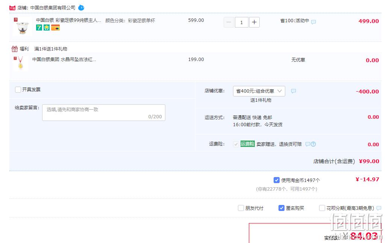Click store name 中国白银集团有限公司
The height and width of the screenshot is (243, 386).
tap(53, 8)
